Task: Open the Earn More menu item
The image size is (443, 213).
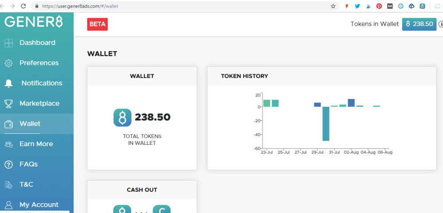Action: pyautogui.click(x=36, y=144)
